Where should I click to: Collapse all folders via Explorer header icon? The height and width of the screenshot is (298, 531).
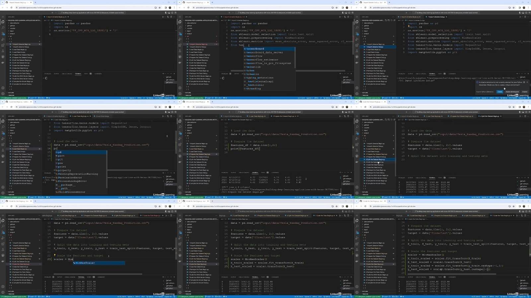[394, 20]
